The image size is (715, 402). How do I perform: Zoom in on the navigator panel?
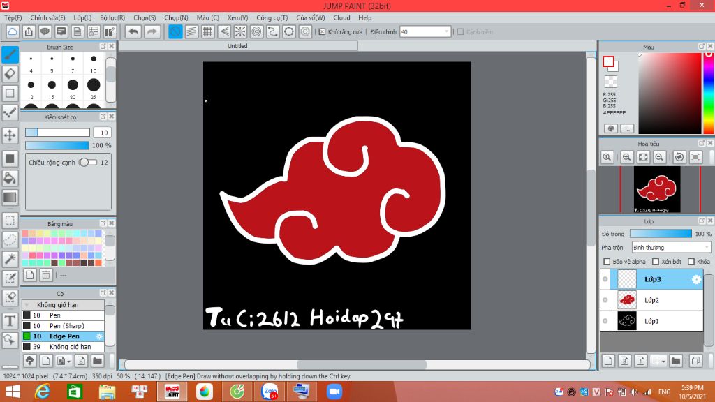[x=626, y=157]
